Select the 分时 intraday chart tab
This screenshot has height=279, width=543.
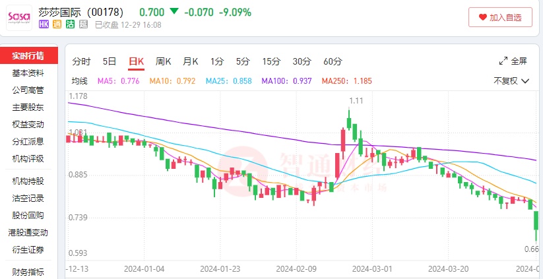coord(81,61)
